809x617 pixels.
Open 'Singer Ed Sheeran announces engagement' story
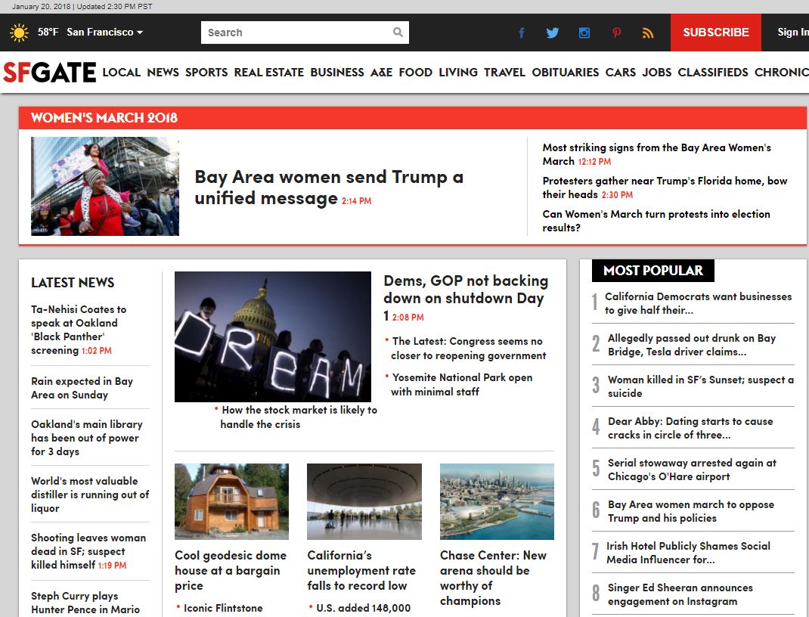tap(680, 594)
